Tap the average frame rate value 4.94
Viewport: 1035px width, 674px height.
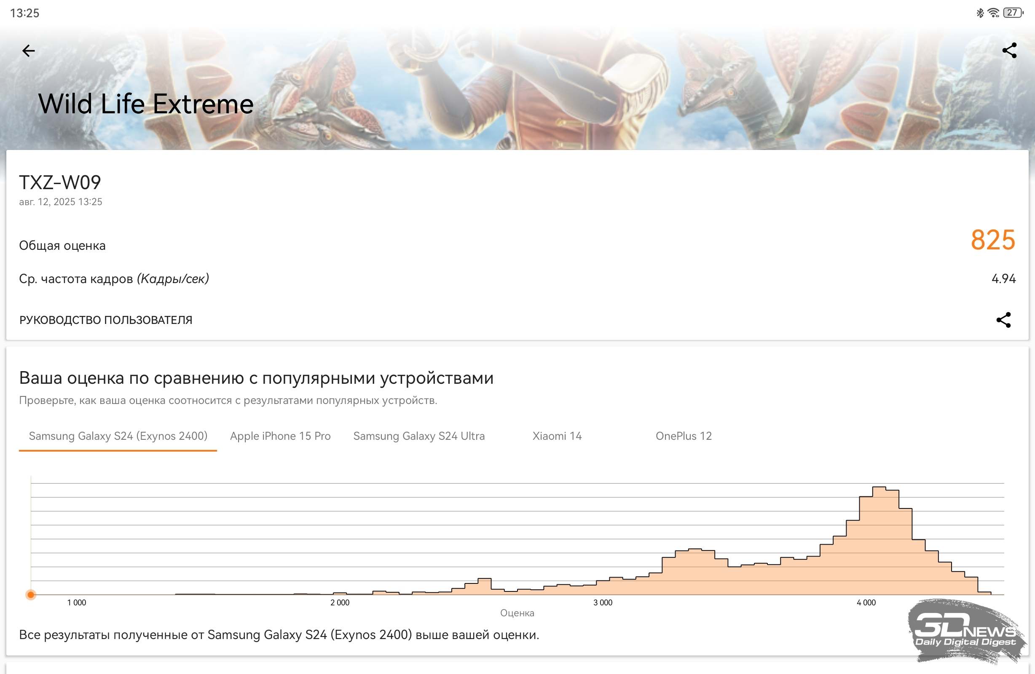click(x=1003, y=279)
